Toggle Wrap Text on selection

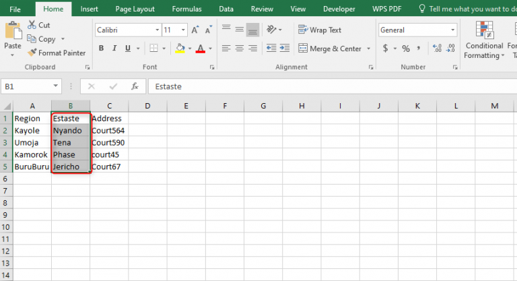320,30
